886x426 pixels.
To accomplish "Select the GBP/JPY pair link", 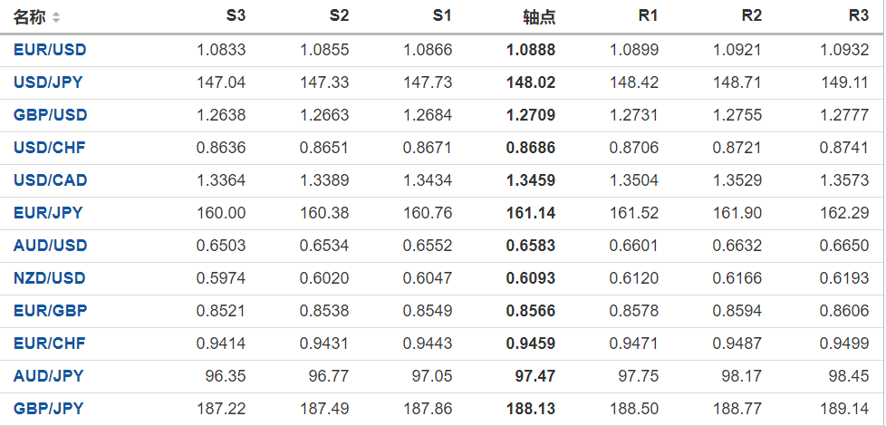I will click(x=48, y=409).
